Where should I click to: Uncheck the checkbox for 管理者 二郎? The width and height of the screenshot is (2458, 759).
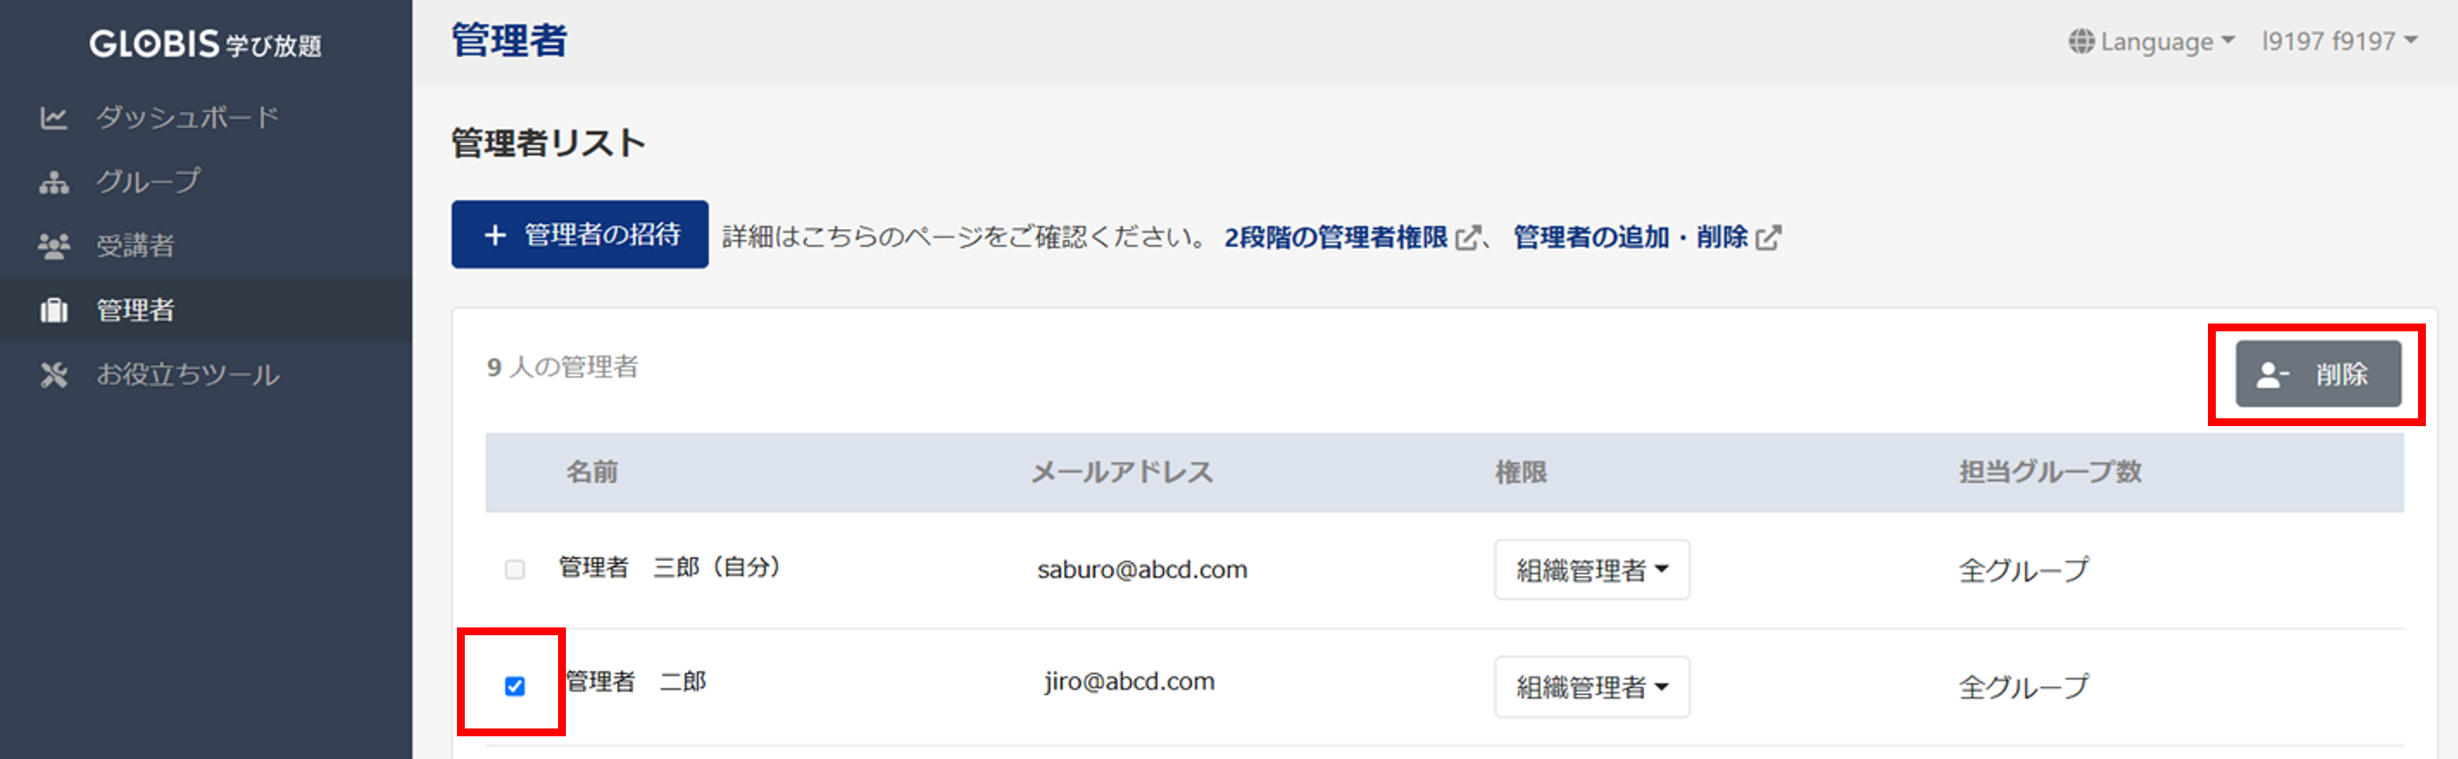pyautogui.click(x=515, y=685)
